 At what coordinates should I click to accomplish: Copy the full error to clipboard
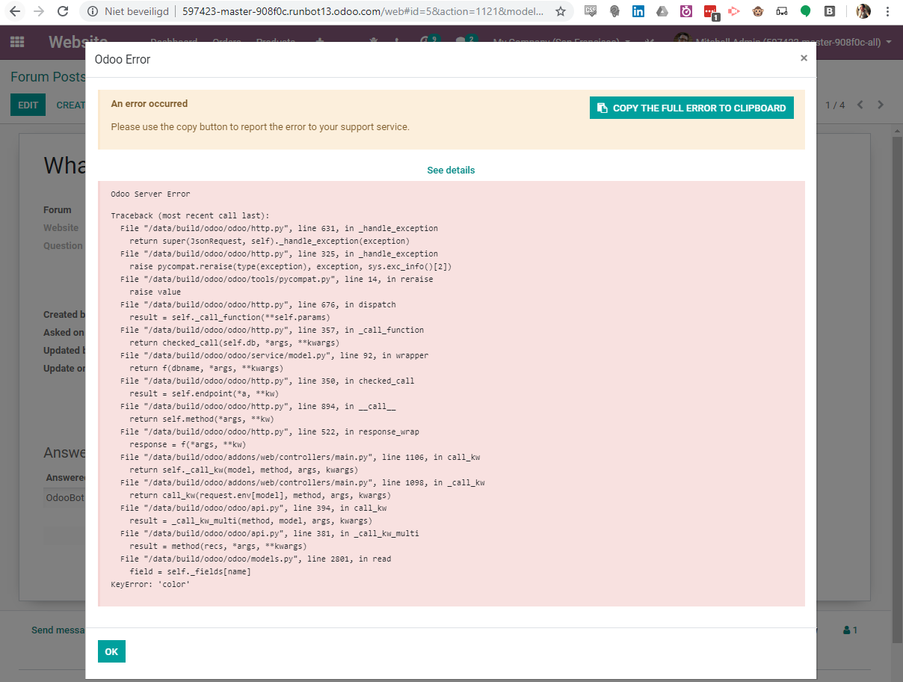point(691,108)
